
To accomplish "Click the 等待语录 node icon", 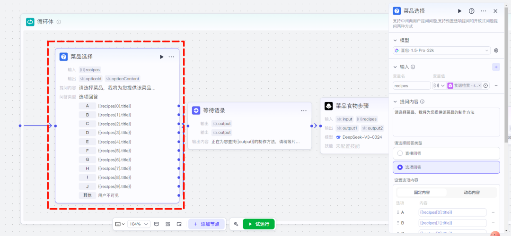I will pyautogui.click(x=196, y=110).
